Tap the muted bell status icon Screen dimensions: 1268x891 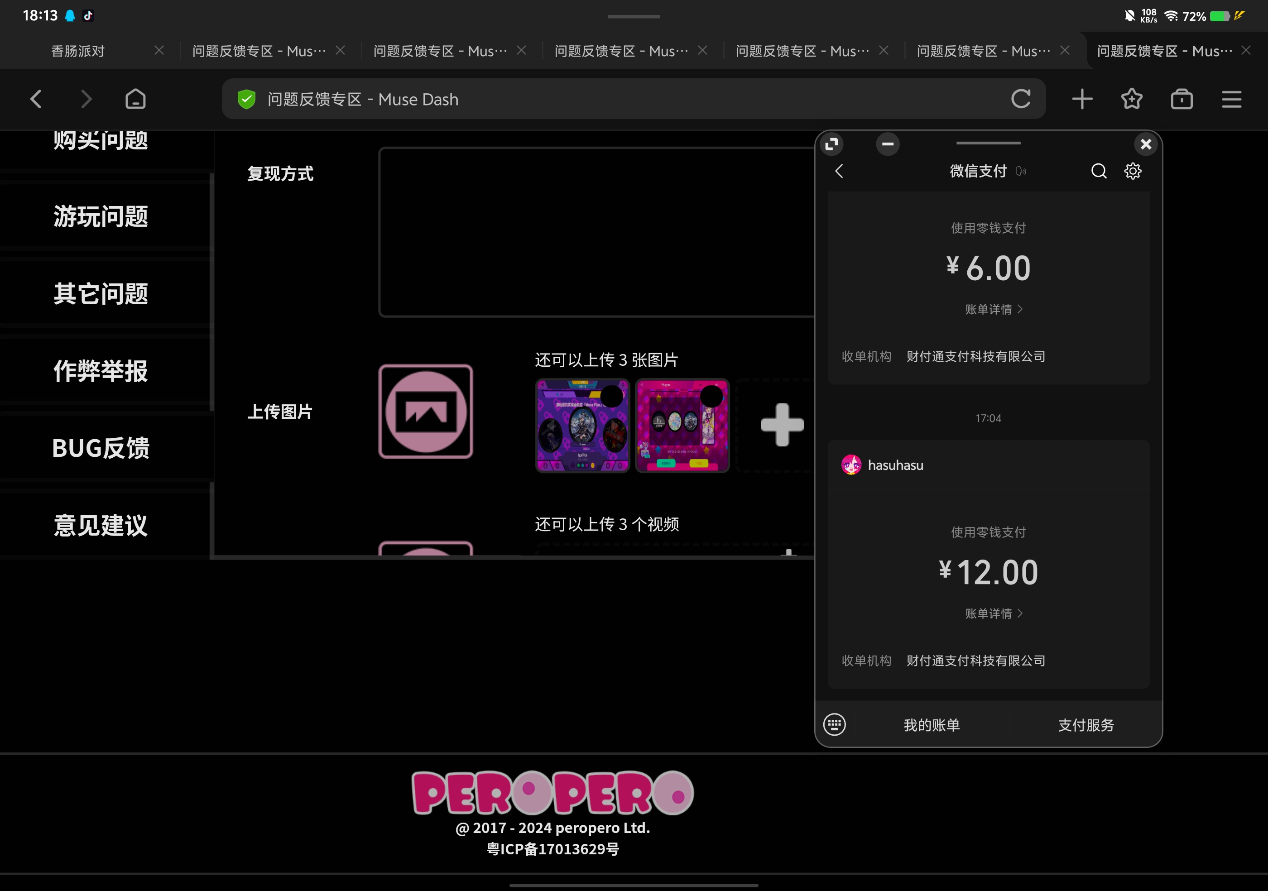click(1129, 15)
